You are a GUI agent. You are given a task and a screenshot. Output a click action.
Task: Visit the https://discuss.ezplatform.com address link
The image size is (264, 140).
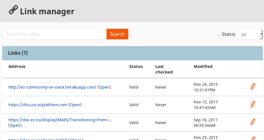click(38, 105)
